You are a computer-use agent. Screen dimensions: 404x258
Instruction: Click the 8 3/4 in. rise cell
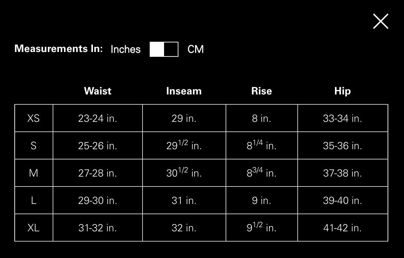coord(261,173)
